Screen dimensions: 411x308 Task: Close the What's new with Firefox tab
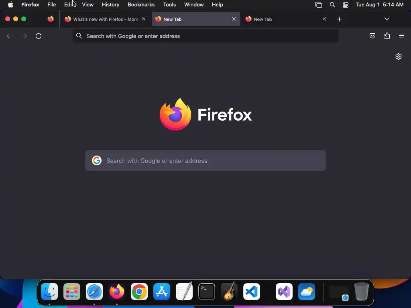[144, 19]
